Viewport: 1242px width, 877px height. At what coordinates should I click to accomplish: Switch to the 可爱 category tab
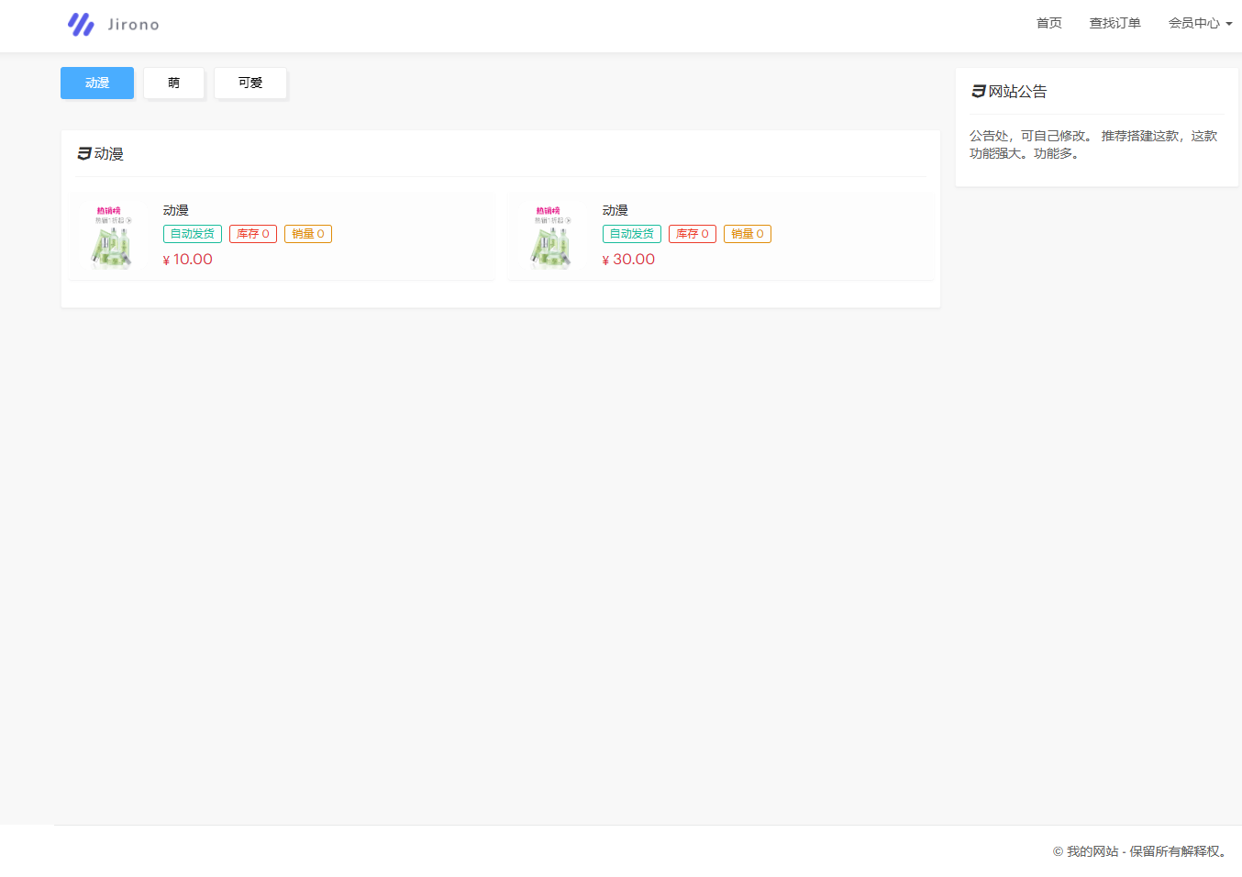tap(250, 83)
